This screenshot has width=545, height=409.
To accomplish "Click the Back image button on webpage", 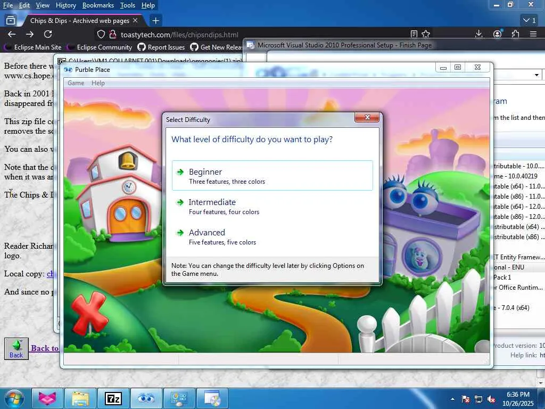I will [x=16, y=349].
